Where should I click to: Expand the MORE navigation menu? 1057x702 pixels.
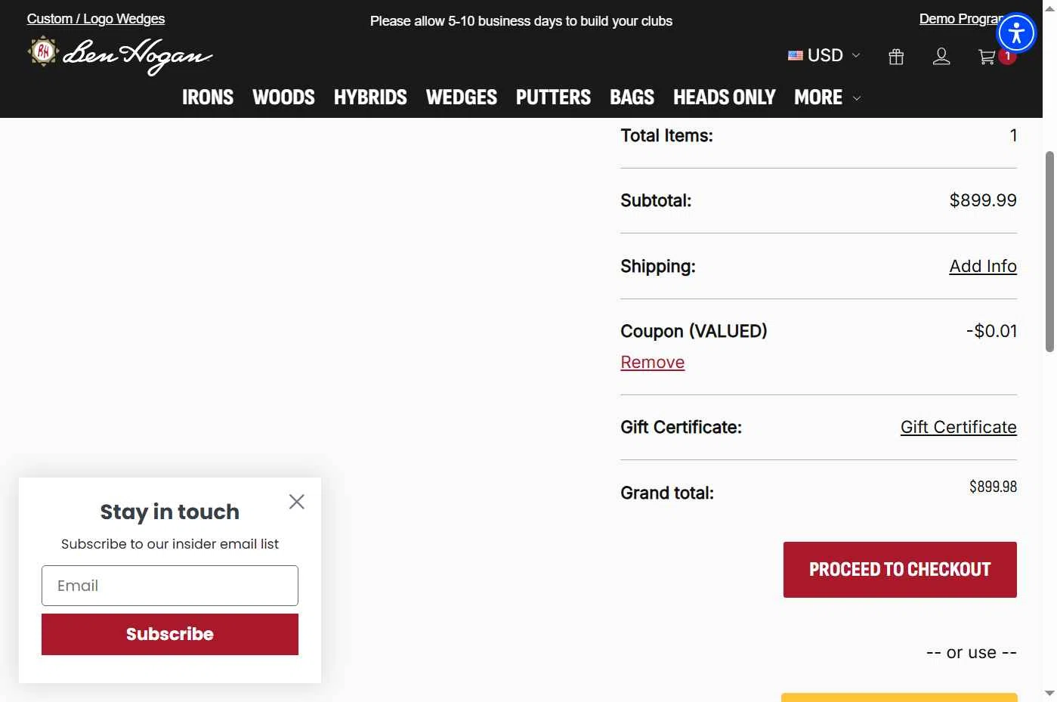[827, 97]
